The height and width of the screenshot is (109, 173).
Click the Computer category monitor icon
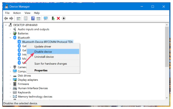point(15,71)
